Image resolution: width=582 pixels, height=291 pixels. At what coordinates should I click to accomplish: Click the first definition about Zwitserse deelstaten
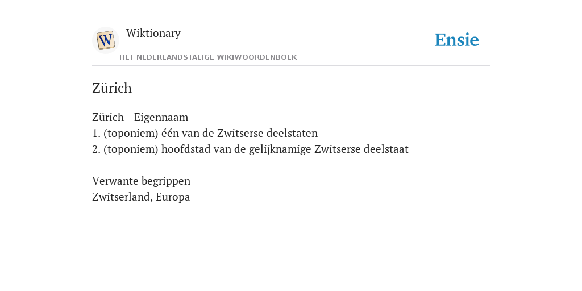[x=205, y=133]
